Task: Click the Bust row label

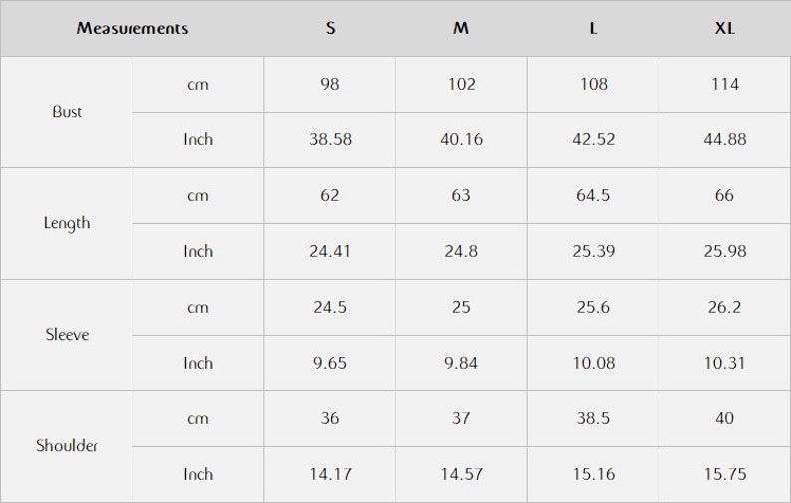Action: point(67,112)
